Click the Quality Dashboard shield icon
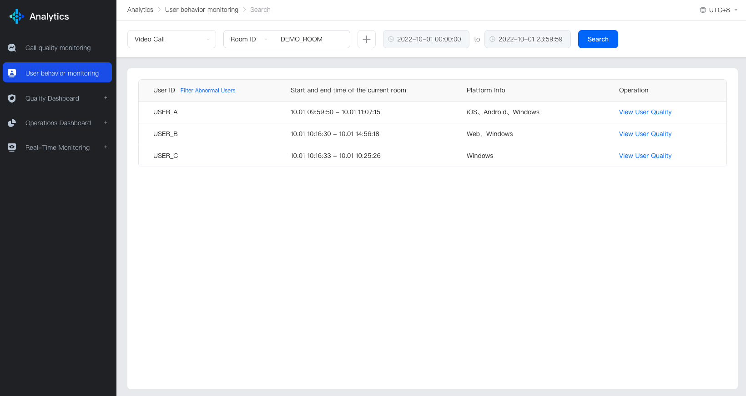The image size is (746, 396). click(12, 98)
